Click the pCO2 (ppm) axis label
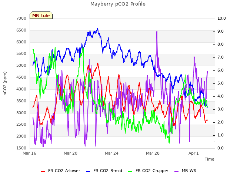The height and width of the screenshot is (178, 237). [5, 83]
